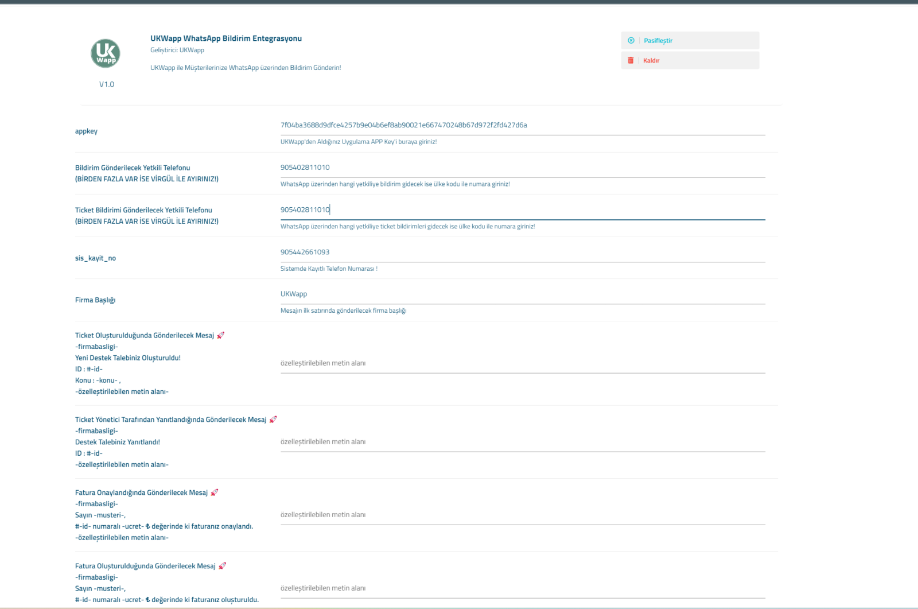Click the hint UKWapp'den Aldığınız Uygulama APP Key'i
The width and height of the screenshot is (918, 609).
pyautogui.click(x=359, y=142)
